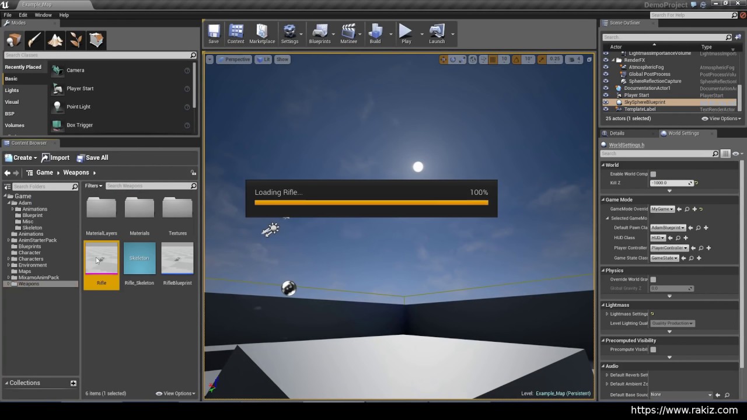Open the Lit view mode button

(264, 60)
